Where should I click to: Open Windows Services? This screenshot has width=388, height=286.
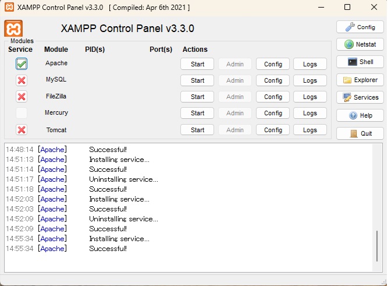[360, 97]
